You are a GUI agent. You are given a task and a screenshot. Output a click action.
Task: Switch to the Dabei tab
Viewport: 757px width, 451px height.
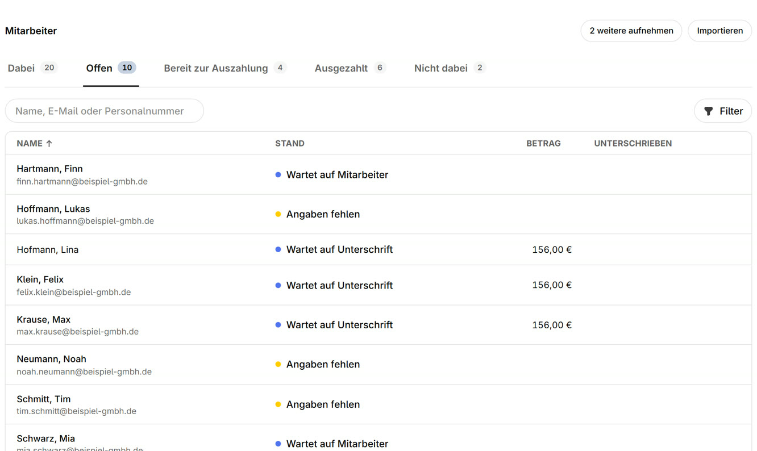(x=32, y=68)
